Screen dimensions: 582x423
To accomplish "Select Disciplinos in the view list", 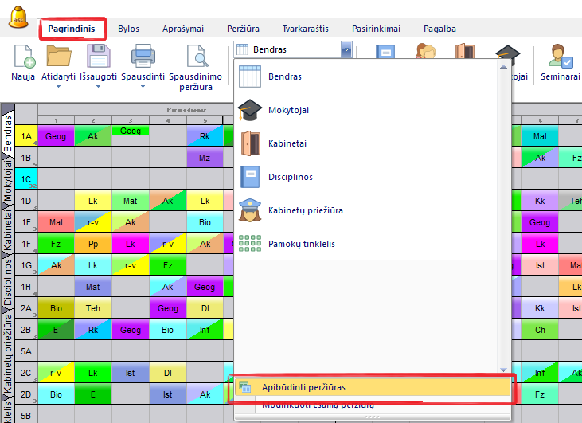I will 291,177.
